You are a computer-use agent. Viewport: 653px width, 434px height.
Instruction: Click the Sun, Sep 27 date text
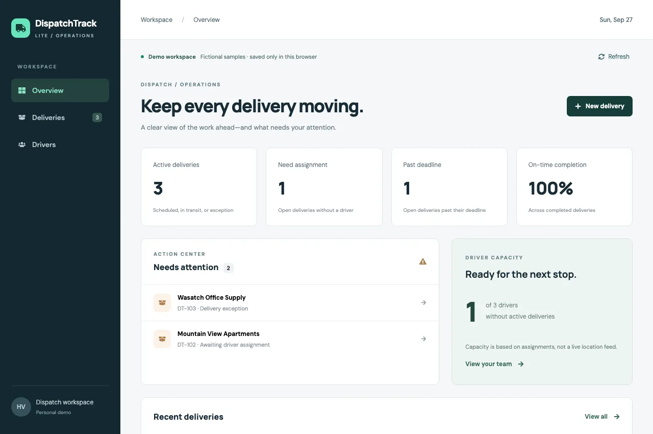pyautogui.click(x=616, y=20)
